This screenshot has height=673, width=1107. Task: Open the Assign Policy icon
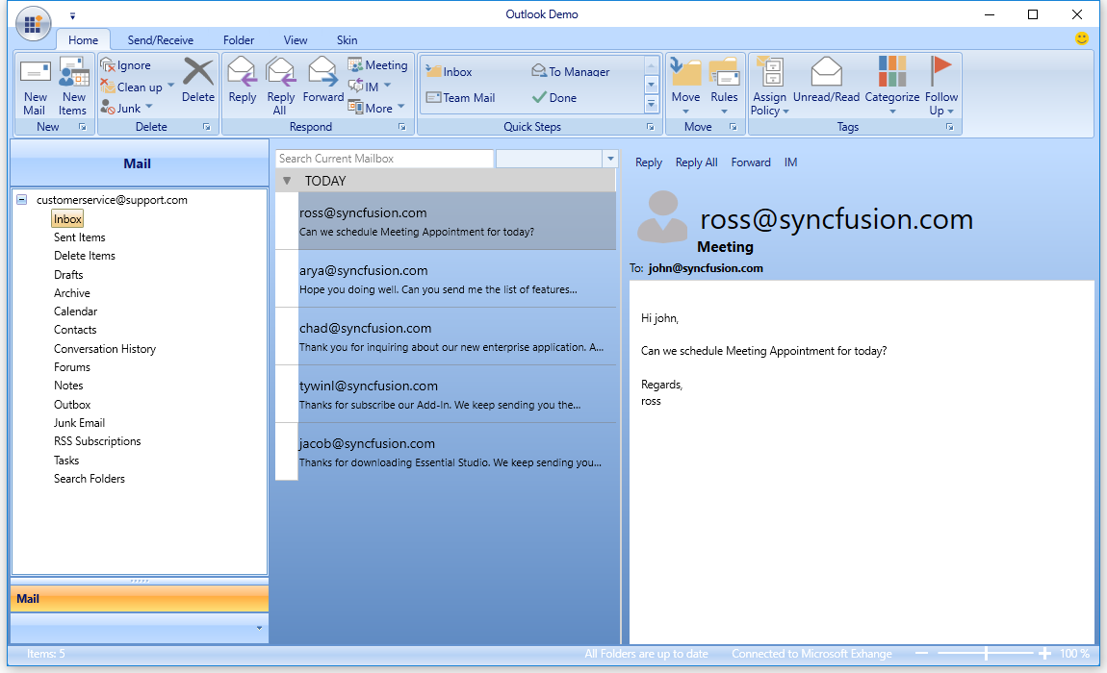(769, 73)
